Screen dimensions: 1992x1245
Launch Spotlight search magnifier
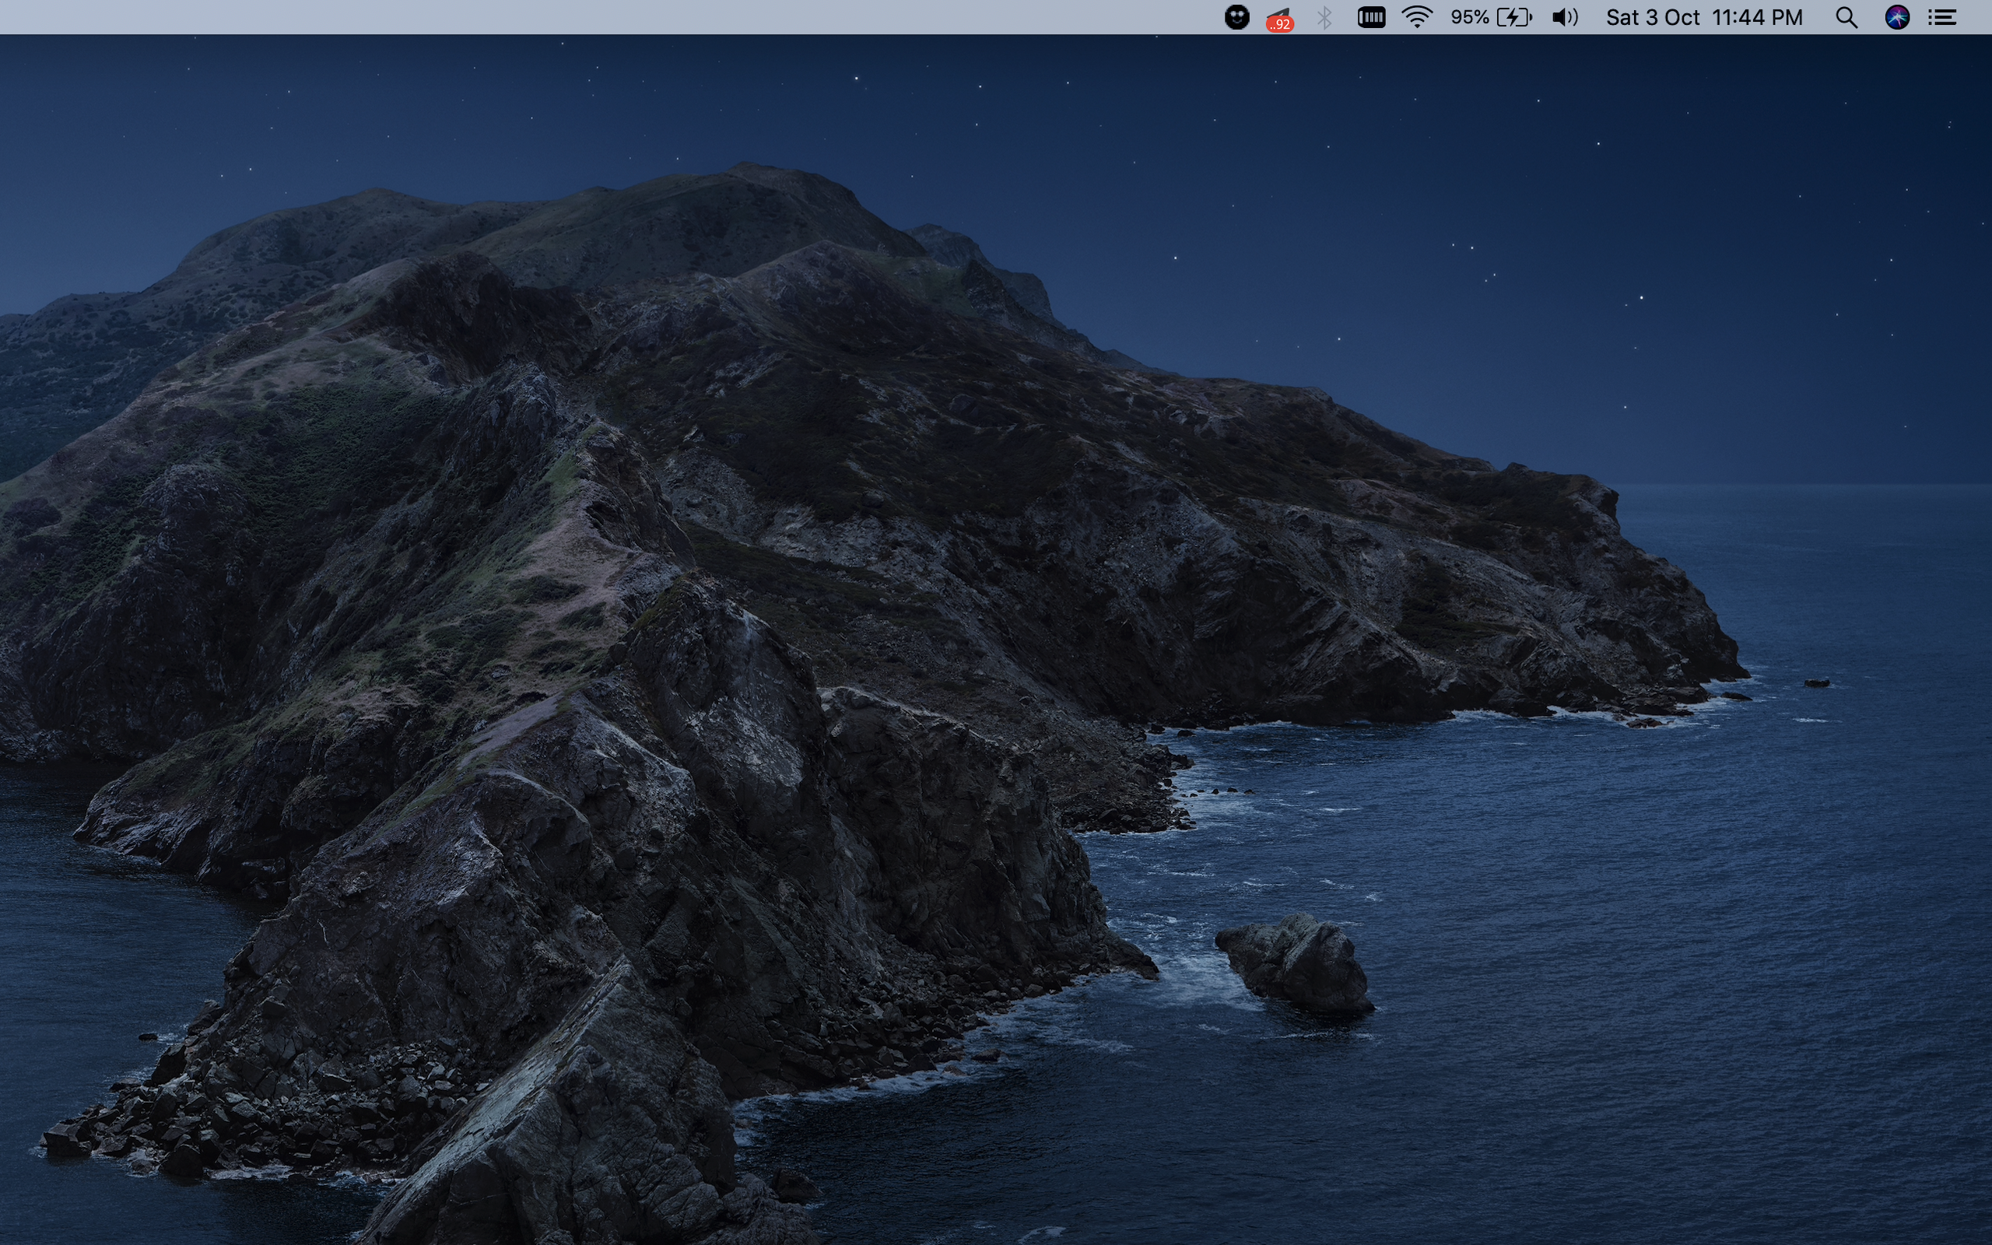tap(1846, 17)
